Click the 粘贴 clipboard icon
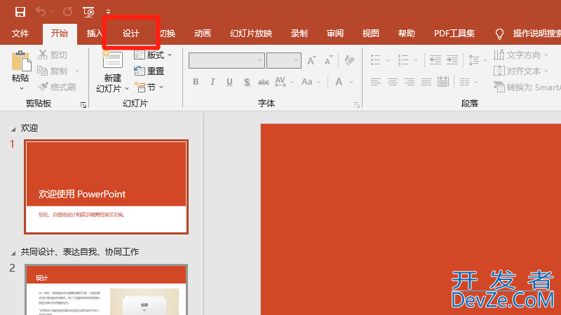 21,61
